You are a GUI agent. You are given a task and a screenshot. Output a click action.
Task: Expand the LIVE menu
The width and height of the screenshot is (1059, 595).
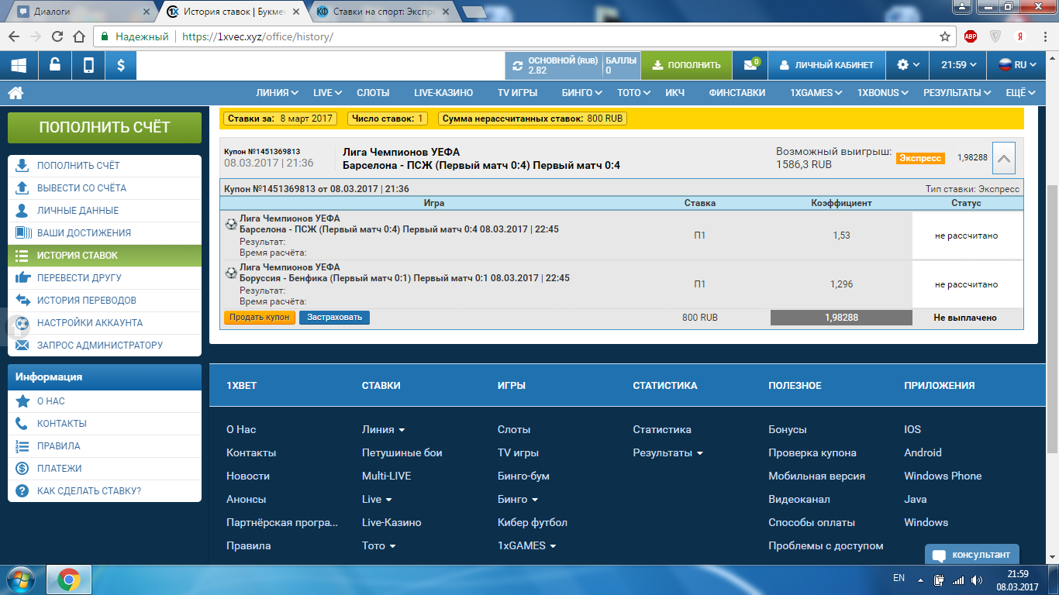(328, 92)
